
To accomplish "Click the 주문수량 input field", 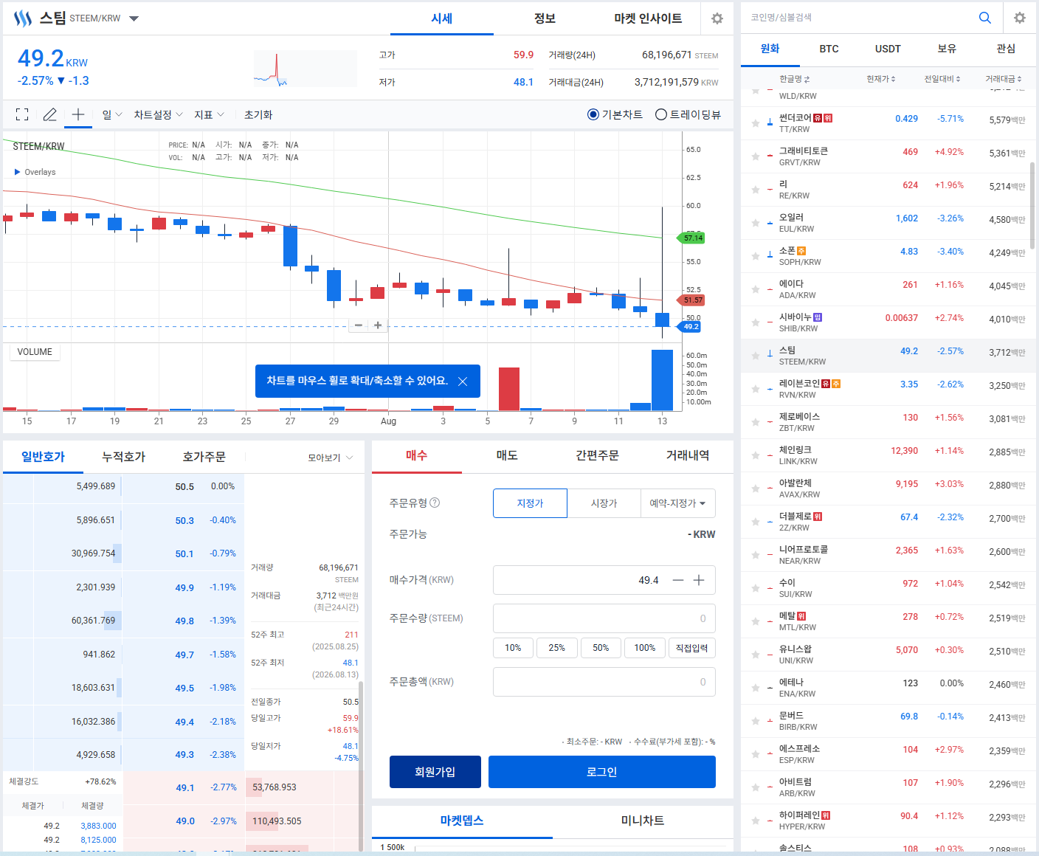I will [604, 618].
